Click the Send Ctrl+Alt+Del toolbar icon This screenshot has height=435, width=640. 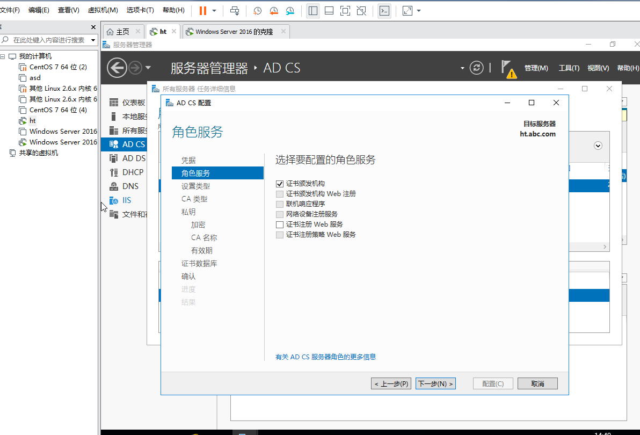(x=235, y=11)
